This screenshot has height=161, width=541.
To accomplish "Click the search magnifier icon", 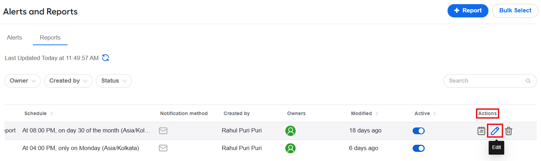I will click(x=528, y=81).
